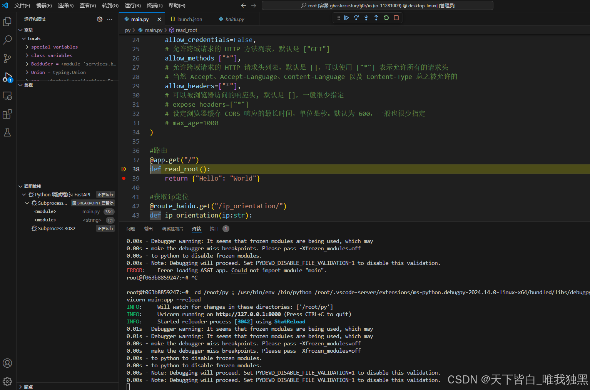Image resolution: width=590 pixels, height=390 pixels.
Task: Open the Source Control view
Action: (x=7, y=59)
